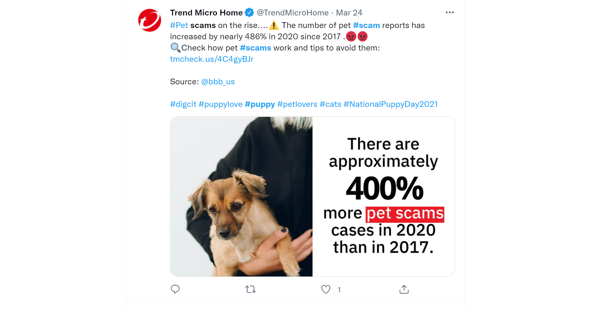
Task: Open the #scams hashtag
Action: [256, 48]
